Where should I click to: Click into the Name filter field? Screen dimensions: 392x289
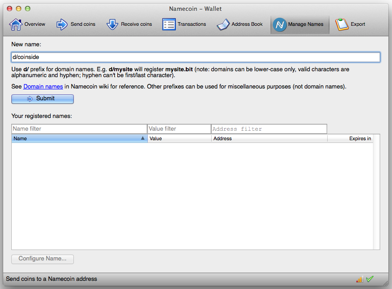pos(79,129)
